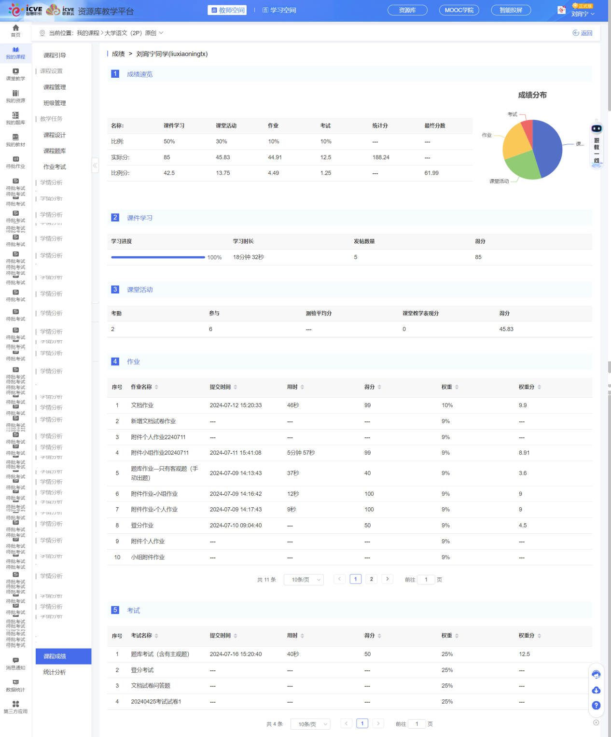The height and width of the screenshot is (737, 611).
Task: Click the 消息通知 notification icon
Action: [15, 664]
